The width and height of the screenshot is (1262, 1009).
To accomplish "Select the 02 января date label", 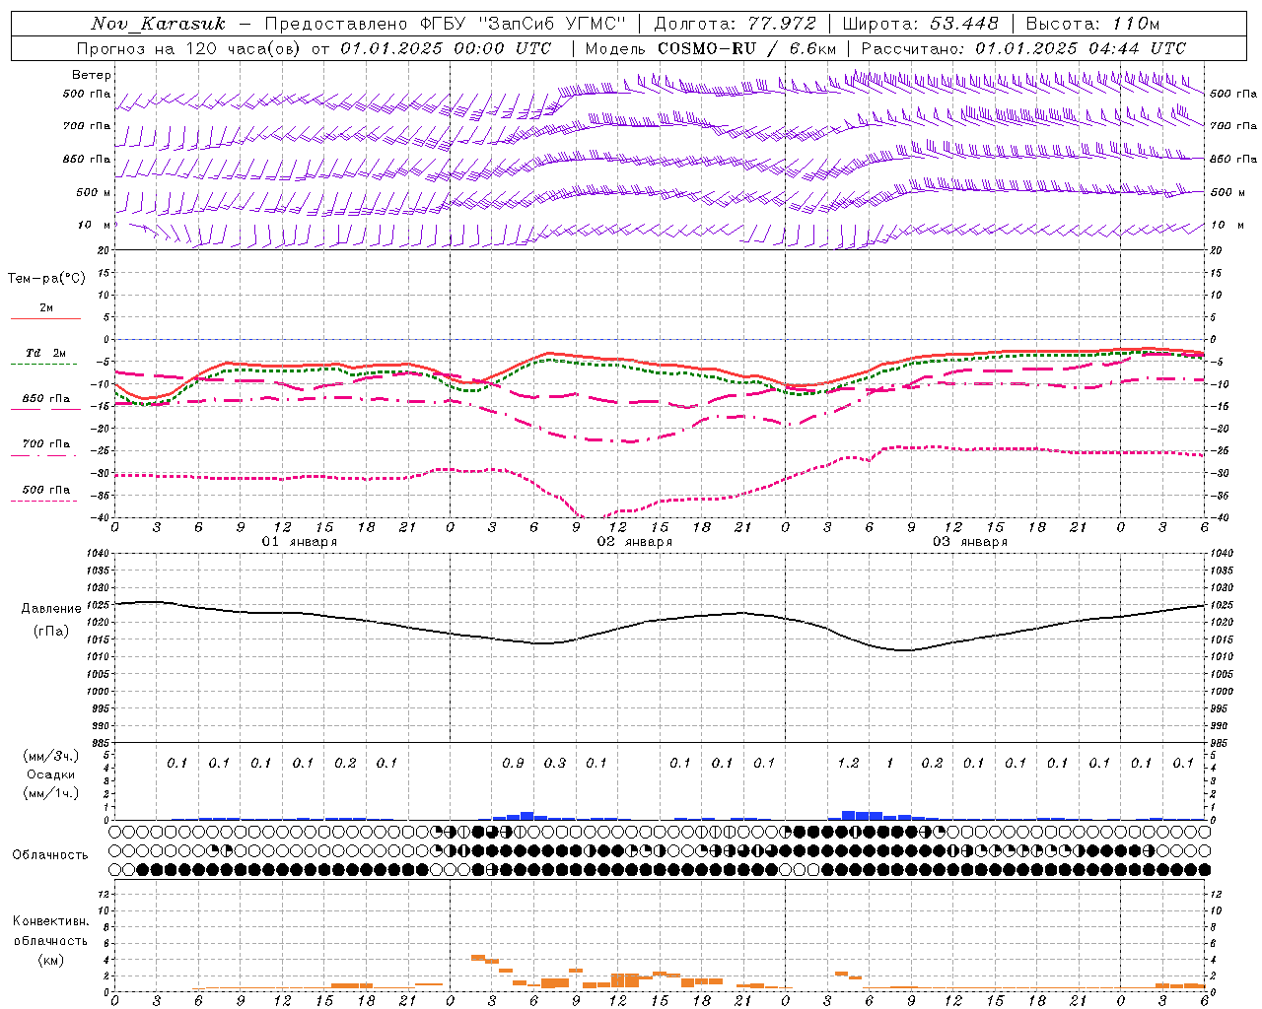I will click(x=635, y=542).
